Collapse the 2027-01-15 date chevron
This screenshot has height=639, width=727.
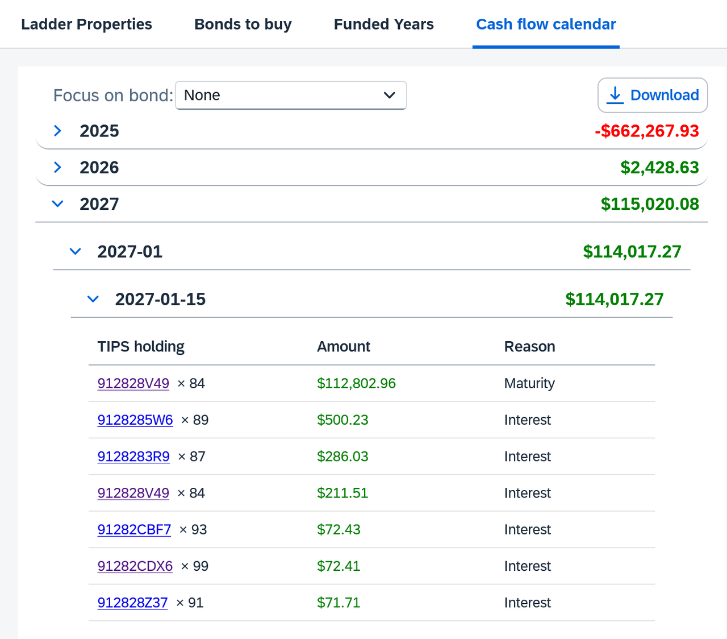click(93, 299)
